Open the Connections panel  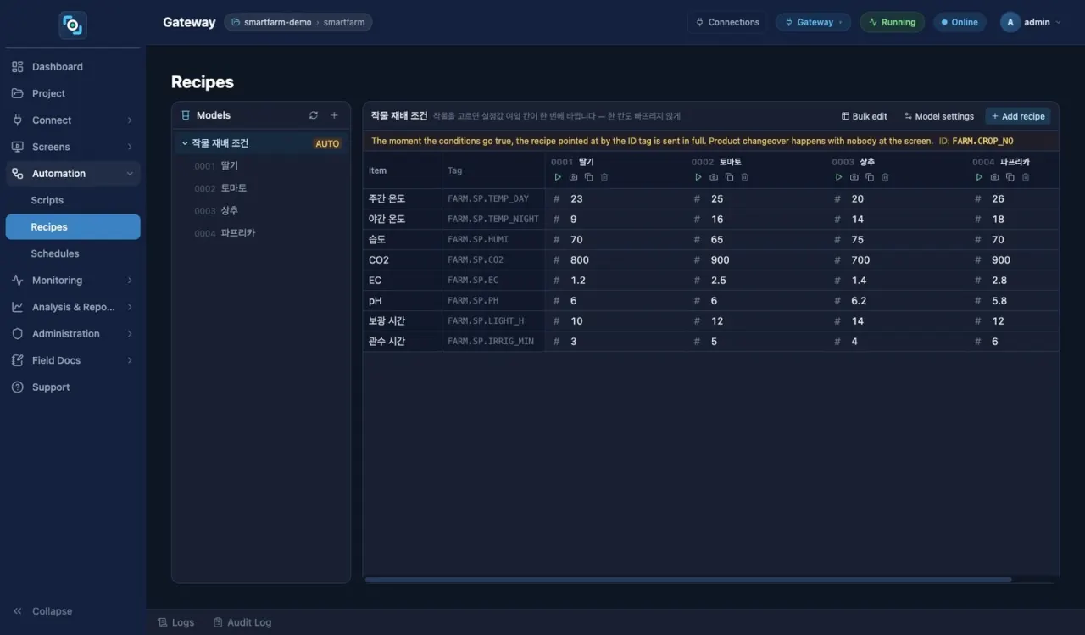tap(727, 22)
